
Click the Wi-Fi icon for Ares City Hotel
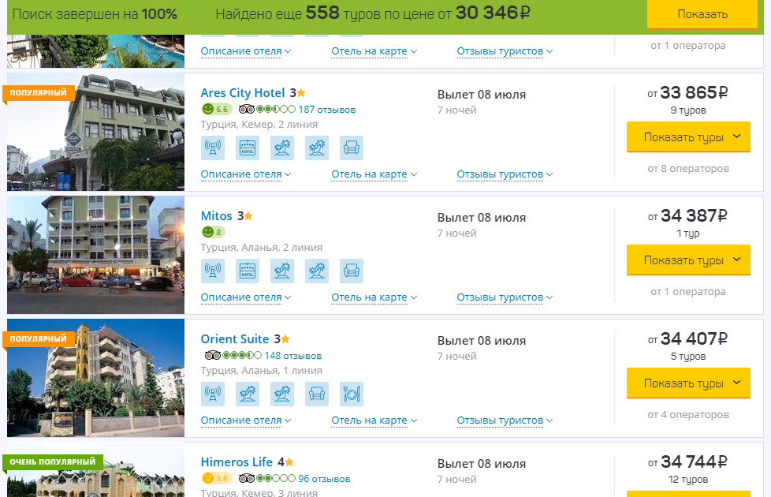212,148
